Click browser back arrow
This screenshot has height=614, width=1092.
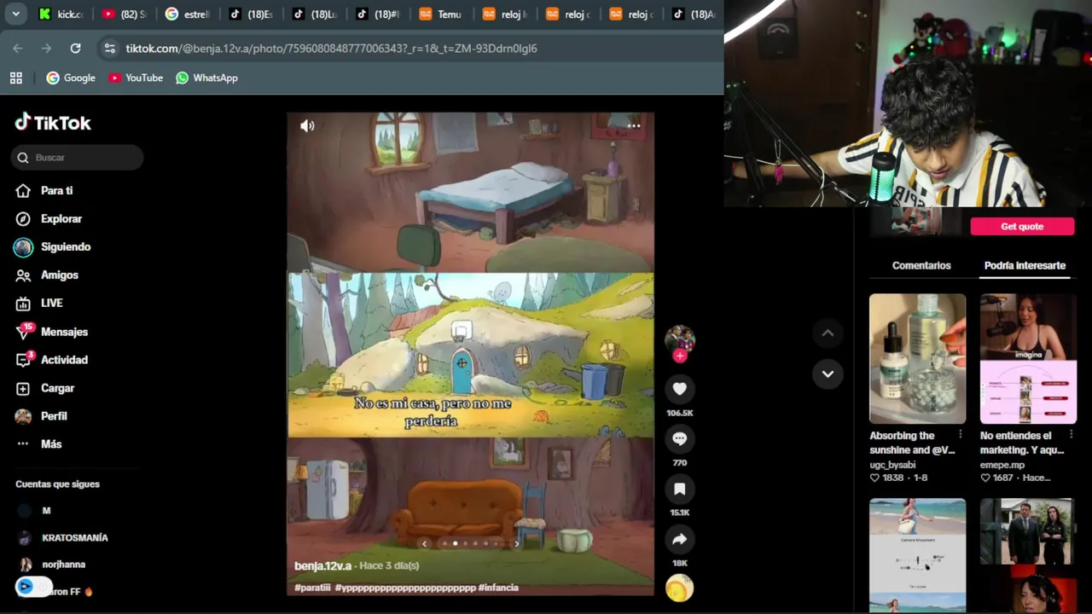coord(18,49)
